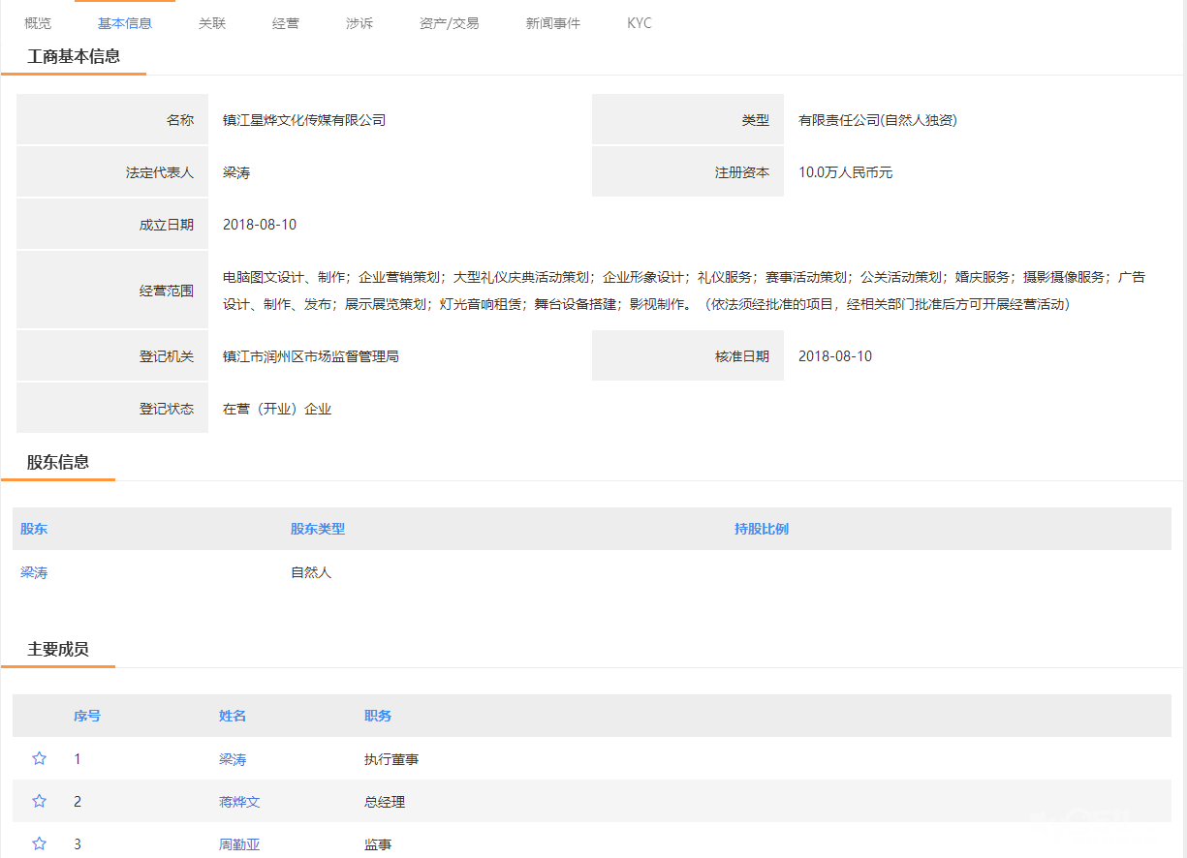
Task: Click the 法定代表人 field label
Action: tap(160, 172)
